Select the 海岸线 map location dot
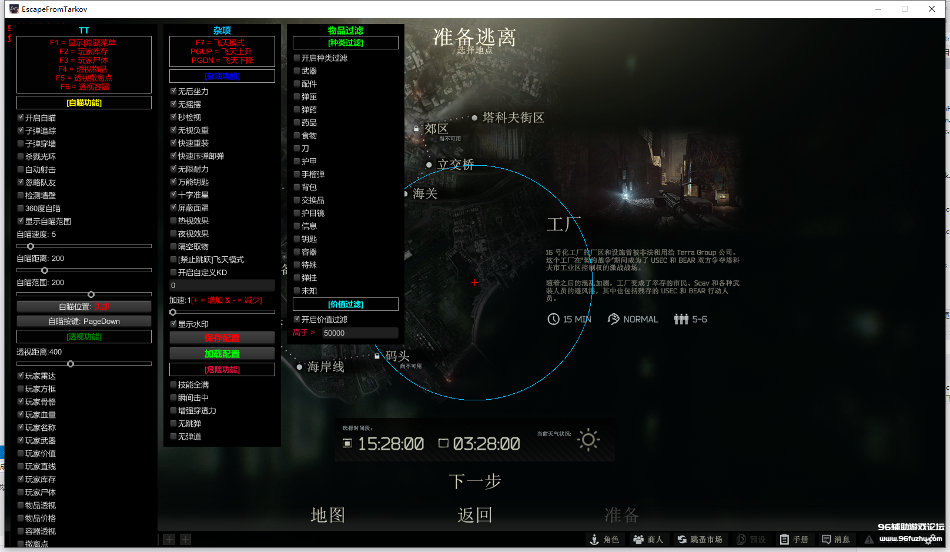 click(299, 367)
